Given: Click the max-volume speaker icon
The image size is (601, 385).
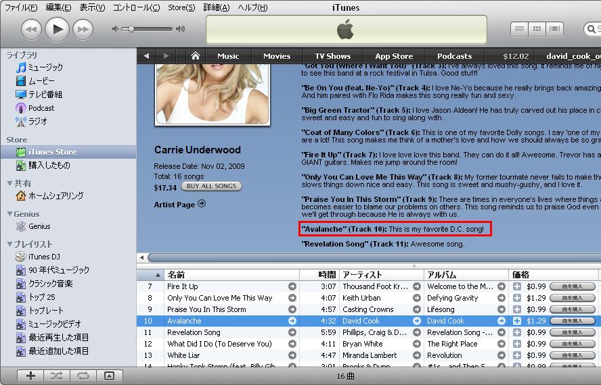Looking at the screenshot, I should tap(180, 29).
